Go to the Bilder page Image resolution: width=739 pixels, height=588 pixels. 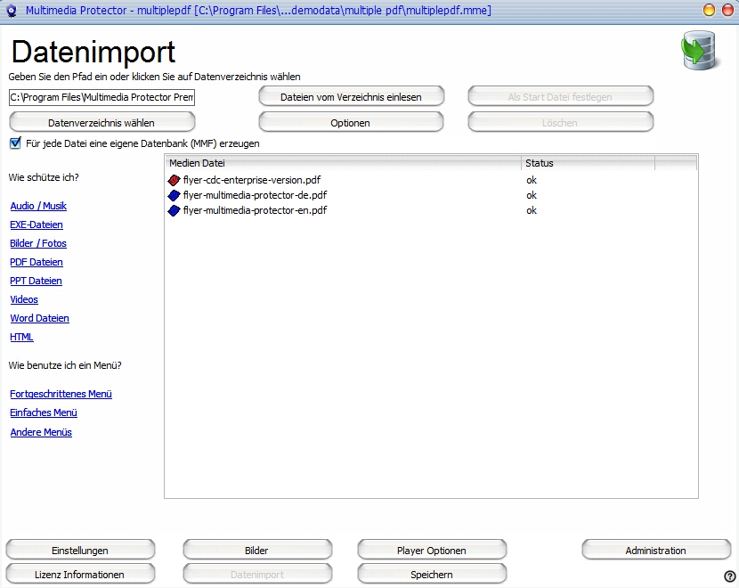[257, 551]
